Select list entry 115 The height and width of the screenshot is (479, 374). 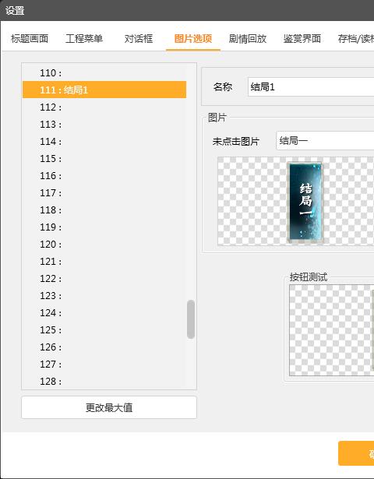click(104, 158)
